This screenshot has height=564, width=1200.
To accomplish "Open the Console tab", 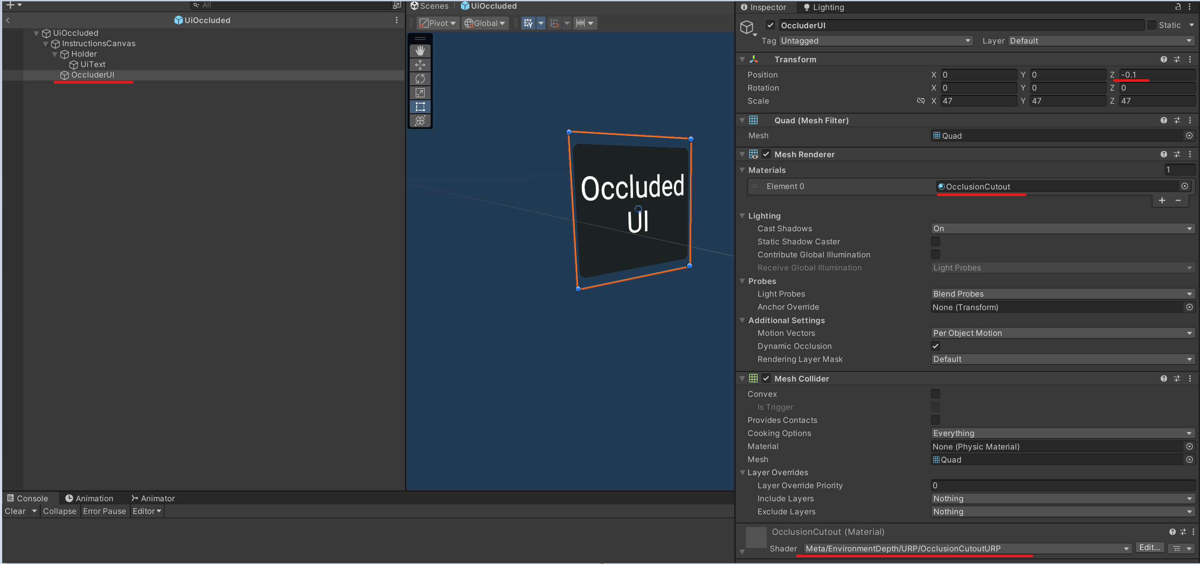I will pos(30,498).
